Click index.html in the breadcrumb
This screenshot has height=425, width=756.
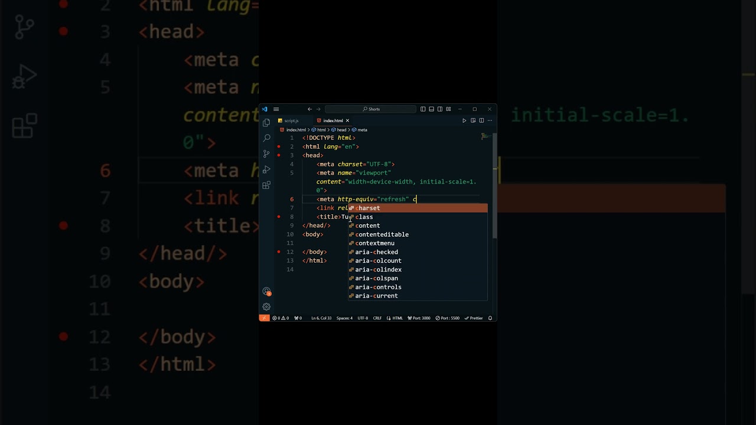click(296, 130)
